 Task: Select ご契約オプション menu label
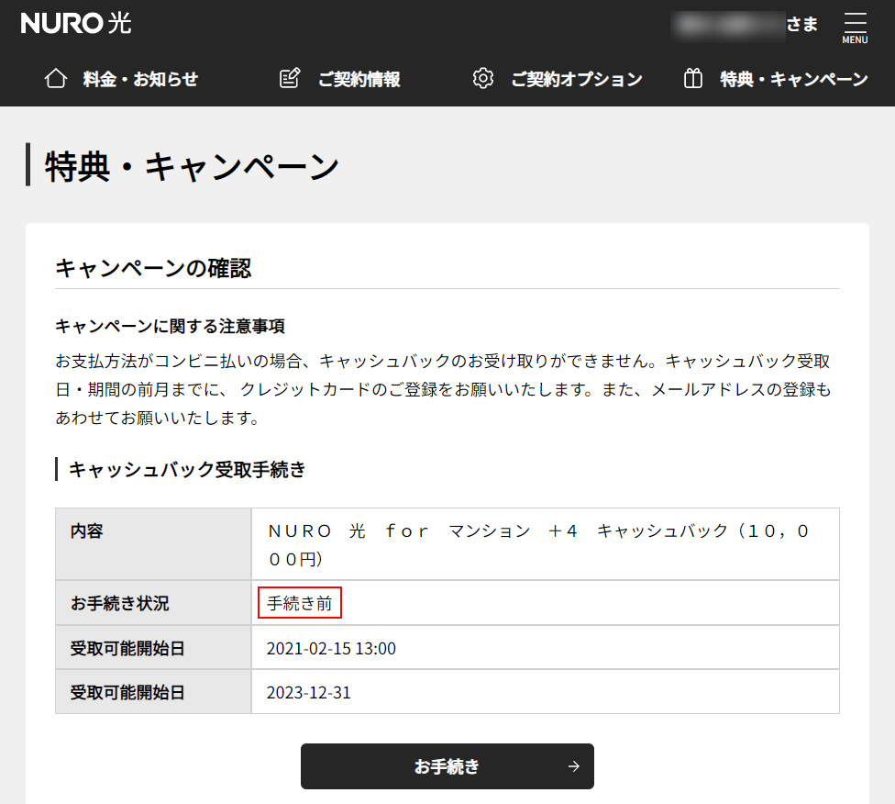tap(577, 79)
